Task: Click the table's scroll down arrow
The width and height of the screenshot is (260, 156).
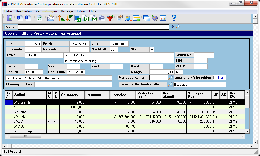Action: click(247, 131)
